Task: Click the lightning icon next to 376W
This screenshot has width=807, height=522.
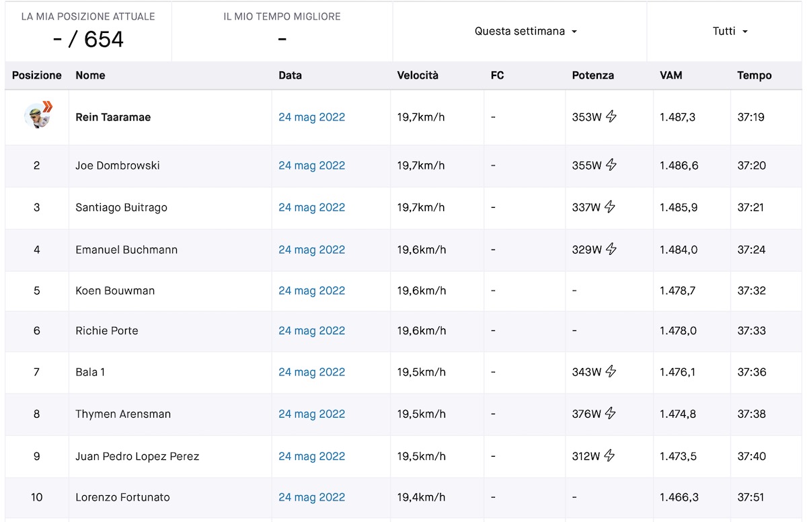Action: point(610,414)
